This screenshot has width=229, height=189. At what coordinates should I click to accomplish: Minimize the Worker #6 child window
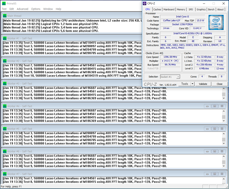point(207,151)
